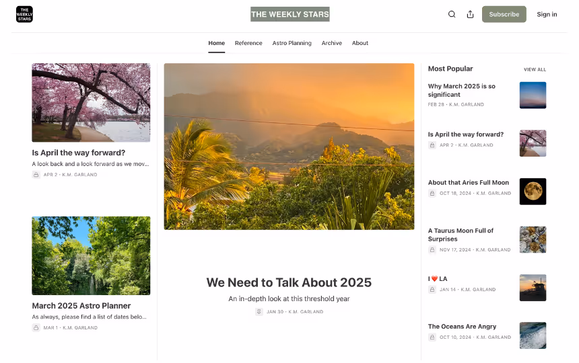579x363 pixels.
Task: Open 'Why March 2025 is so significant'
Action: click(462, 90)
